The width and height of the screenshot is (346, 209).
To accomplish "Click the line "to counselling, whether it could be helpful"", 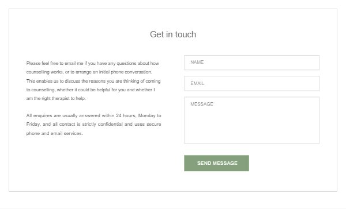I will pos(91,90).
